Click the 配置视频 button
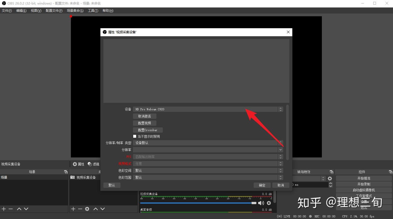Image resolution: width=393 pixels, height=219 pixels. [145, 123]
